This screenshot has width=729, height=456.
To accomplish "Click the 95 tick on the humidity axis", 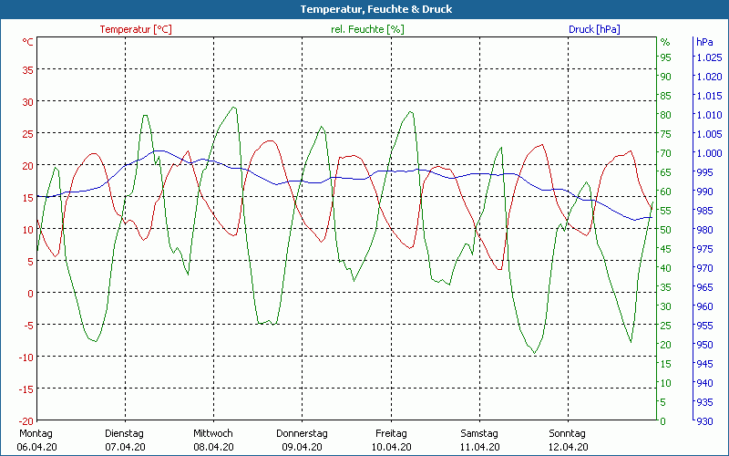I will coord(665,57).
